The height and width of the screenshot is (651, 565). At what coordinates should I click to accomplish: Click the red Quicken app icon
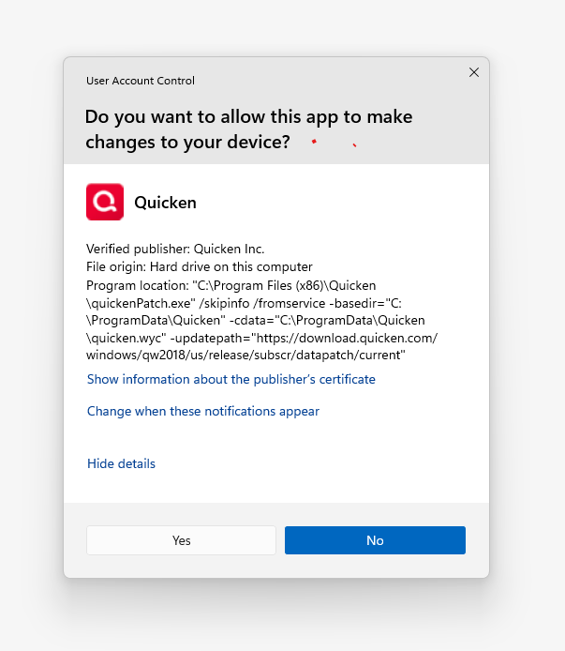coord(105,202)
